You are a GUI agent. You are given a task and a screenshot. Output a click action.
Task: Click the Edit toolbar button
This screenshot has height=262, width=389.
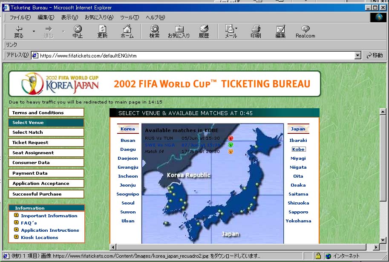[x=281, y=32]
